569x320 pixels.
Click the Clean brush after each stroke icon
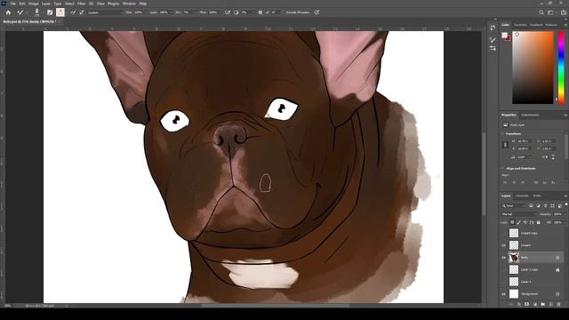(82, 12)
